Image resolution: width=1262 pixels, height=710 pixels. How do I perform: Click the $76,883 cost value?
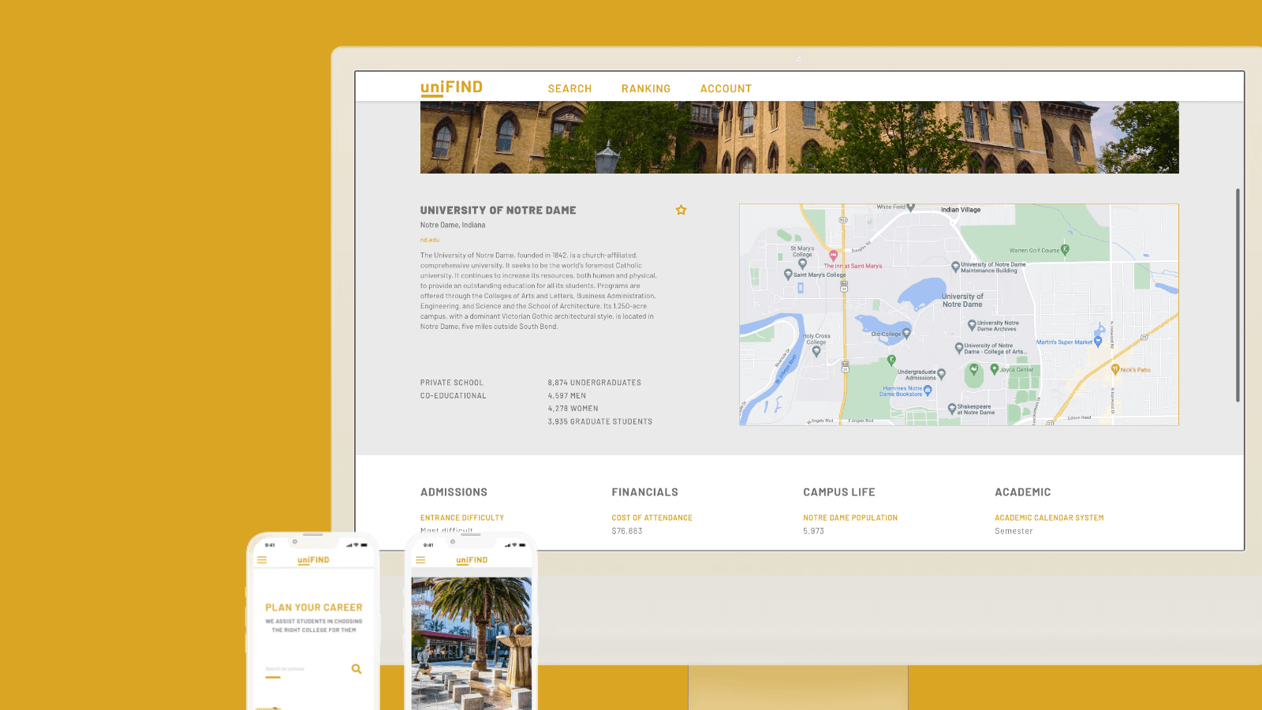tap(627, 531)
